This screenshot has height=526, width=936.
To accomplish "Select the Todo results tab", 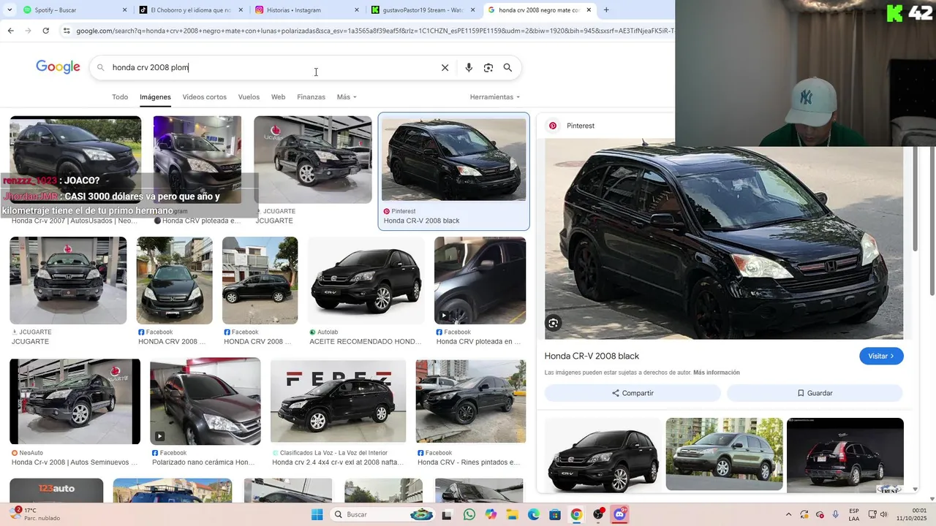I will [x=120, y=96].
